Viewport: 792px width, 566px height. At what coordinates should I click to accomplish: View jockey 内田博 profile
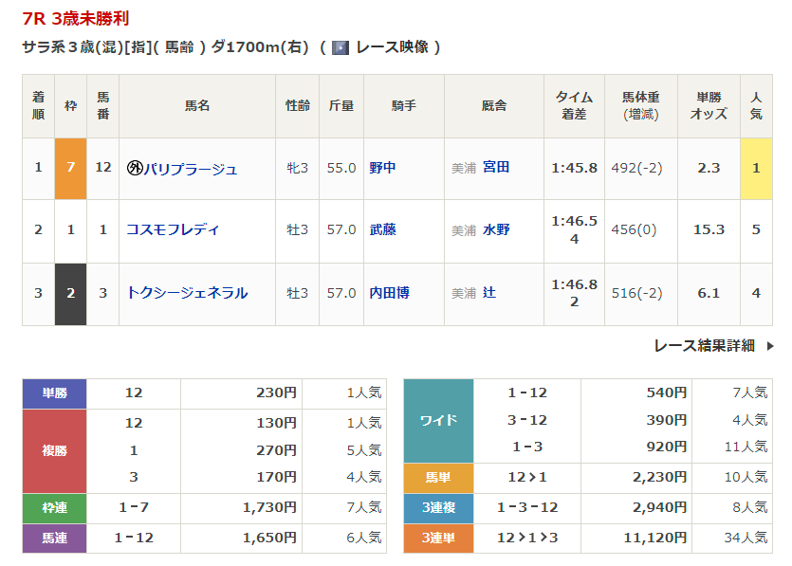(x=389, y=293)
